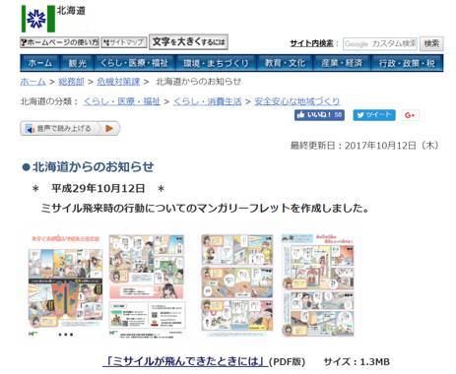The image size is (456, 374).
Task: Open the くらし・医療・福祉 navigation tab
Action: coord(135,63)
